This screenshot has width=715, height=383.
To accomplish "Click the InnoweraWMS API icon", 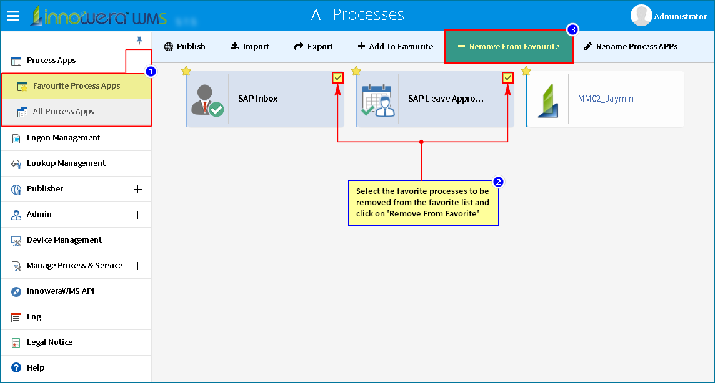I will pos(16,291).
